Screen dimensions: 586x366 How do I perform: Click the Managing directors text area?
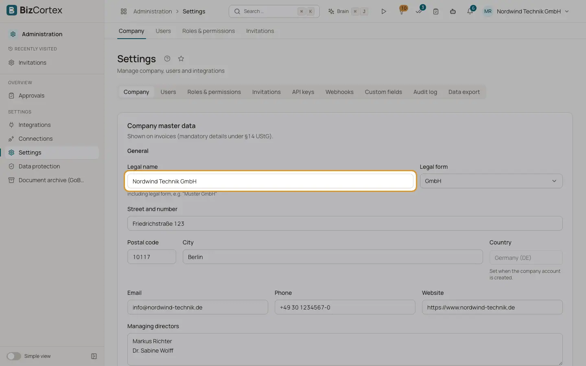pos(345,349)
